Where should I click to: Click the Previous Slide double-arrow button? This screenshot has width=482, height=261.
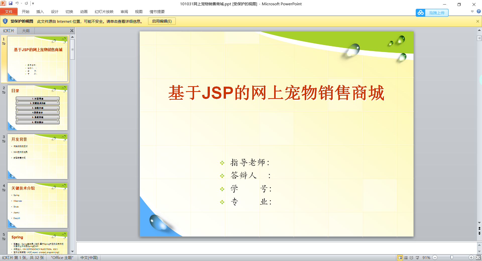479,228
